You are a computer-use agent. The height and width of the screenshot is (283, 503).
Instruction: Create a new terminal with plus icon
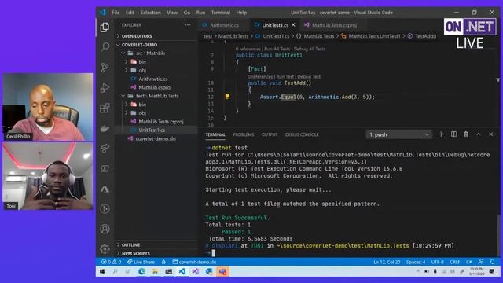(441, 134)
